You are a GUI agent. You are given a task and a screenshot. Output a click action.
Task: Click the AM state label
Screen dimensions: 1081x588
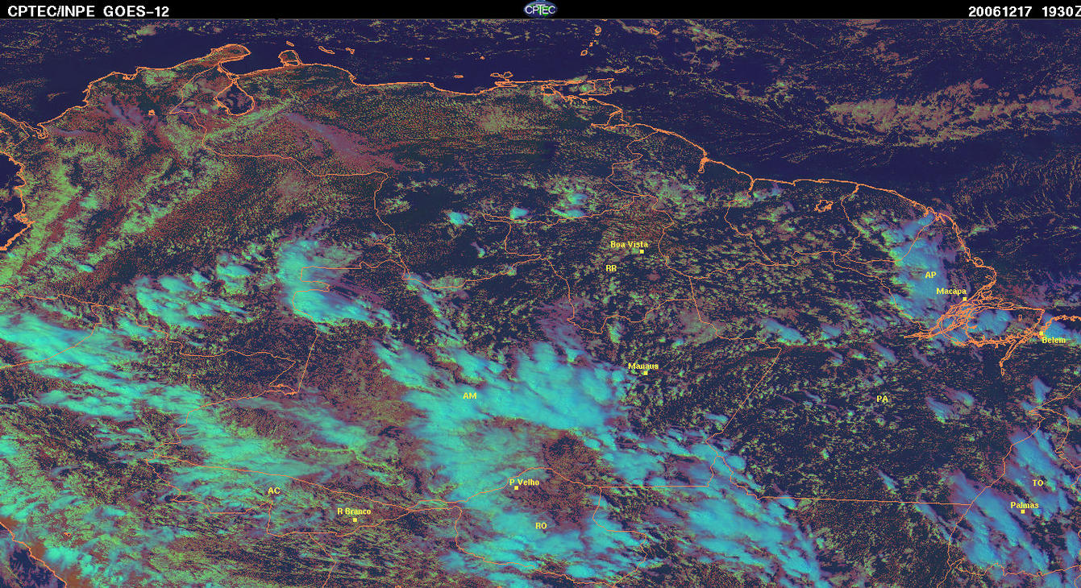pyautogui.click(x=470, y=396)
